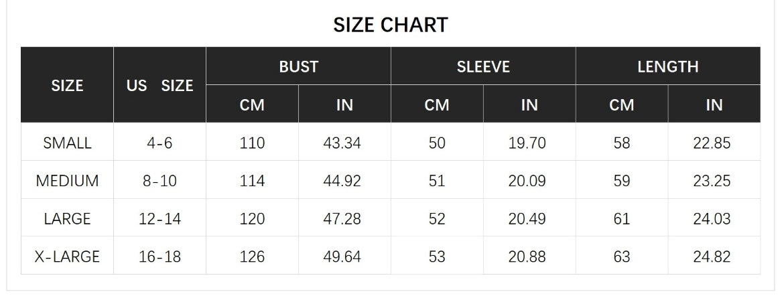
Task: Click the 59 length centimeter value
Action: click(x=621, y=181)
